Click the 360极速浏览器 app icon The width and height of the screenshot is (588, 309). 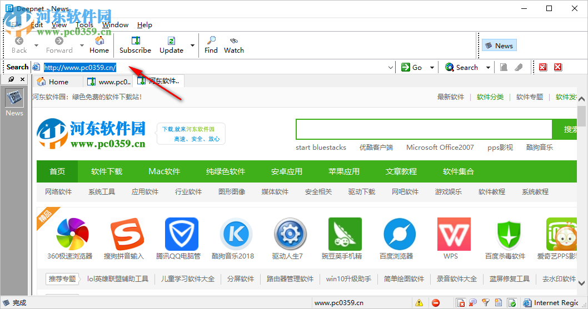point(72,234)
